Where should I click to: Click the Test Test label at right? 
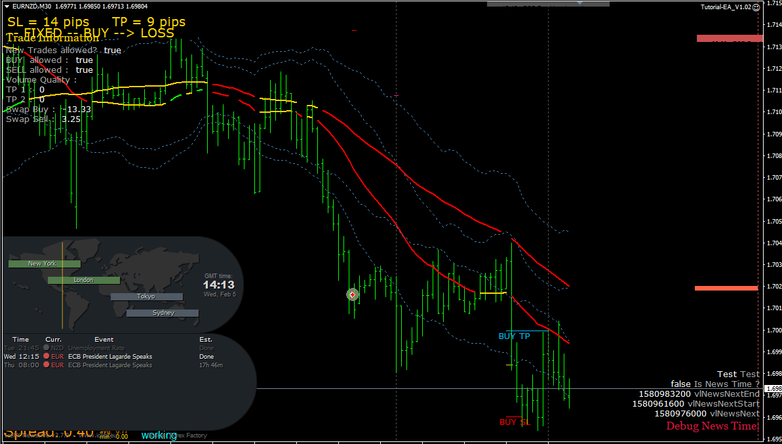(739, 374)
